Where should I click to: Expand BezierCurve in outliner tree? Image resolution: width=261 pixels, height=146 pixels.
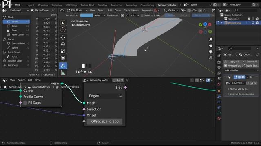pos(222,23)
